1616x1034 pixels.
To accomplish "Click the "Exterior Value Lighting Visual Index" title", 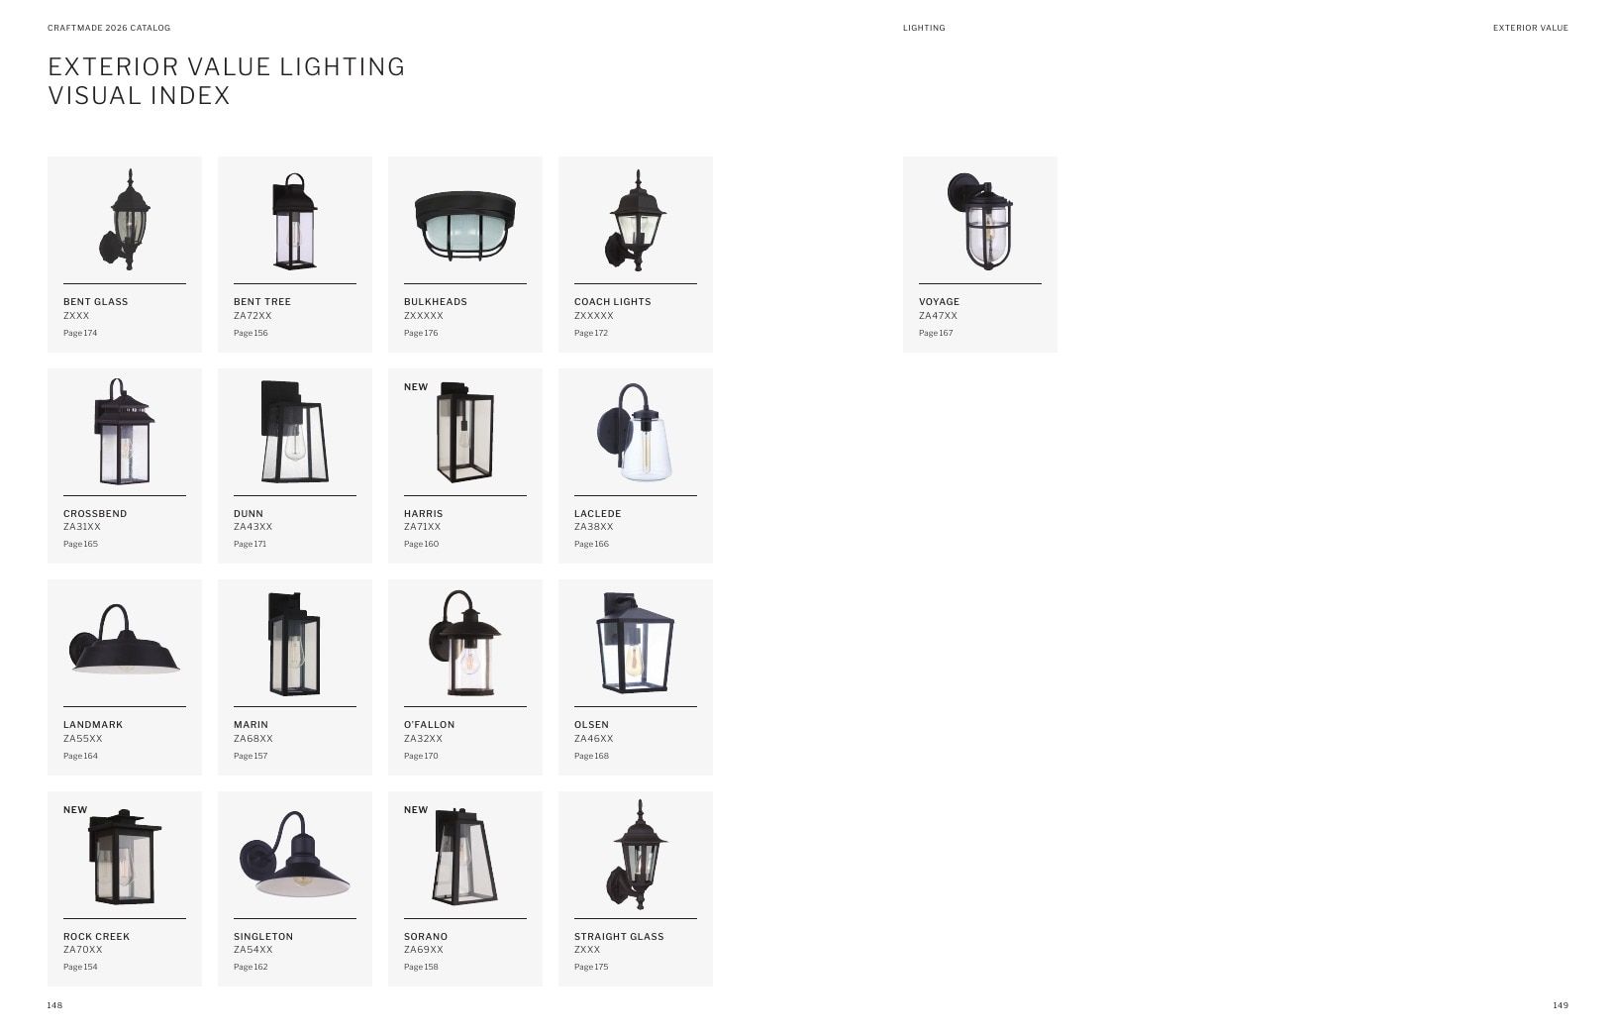I will 227,81.
